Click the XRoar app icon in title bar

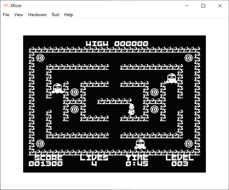click(6, 6)
